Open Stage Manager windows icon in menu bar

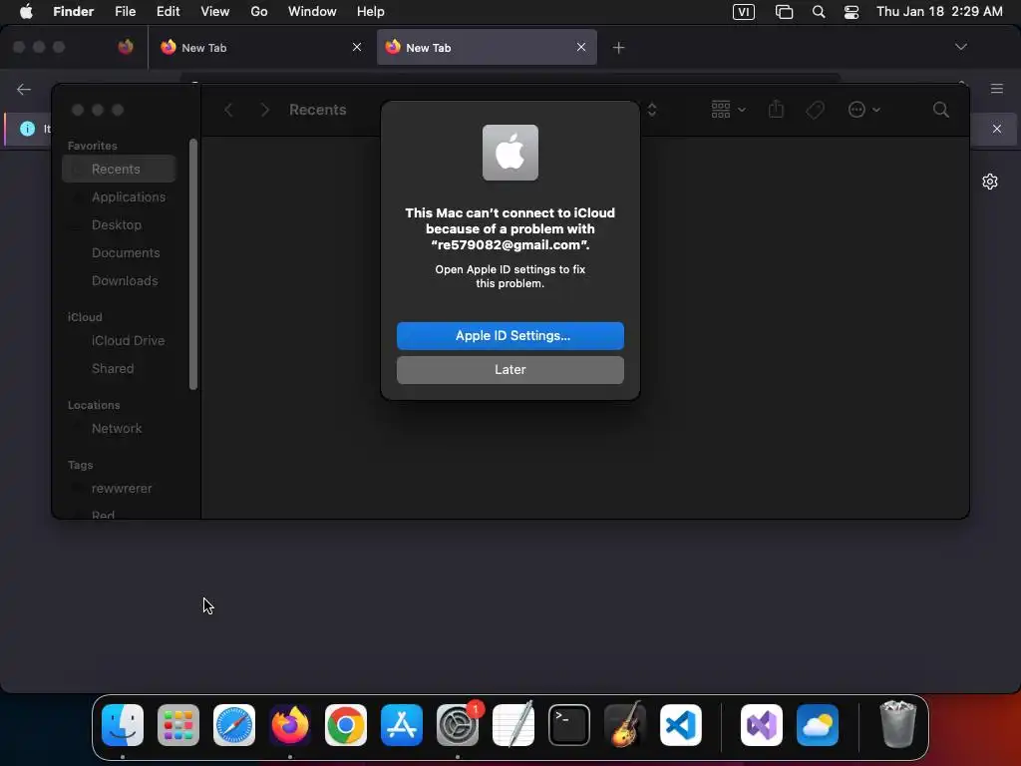click(784, 12)
